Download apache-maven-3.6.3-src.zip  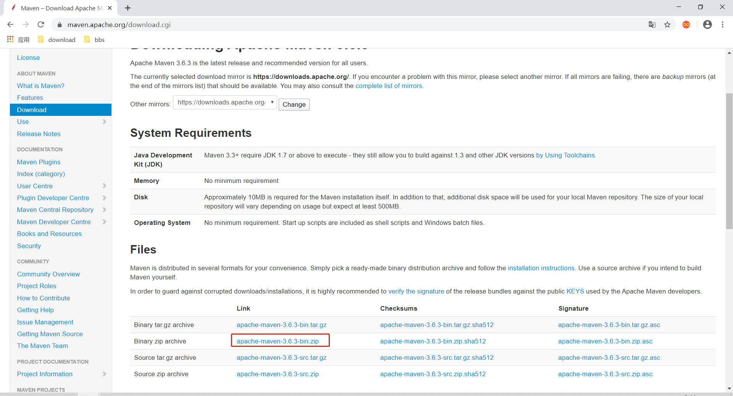click(278, 374)
